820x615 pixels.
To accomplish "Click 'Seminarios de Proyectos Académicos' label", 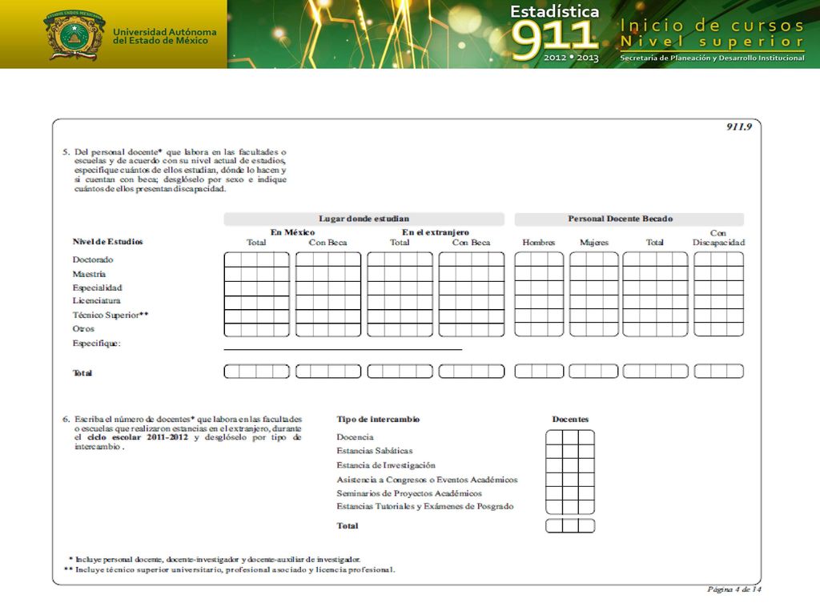I will point(409,493).
